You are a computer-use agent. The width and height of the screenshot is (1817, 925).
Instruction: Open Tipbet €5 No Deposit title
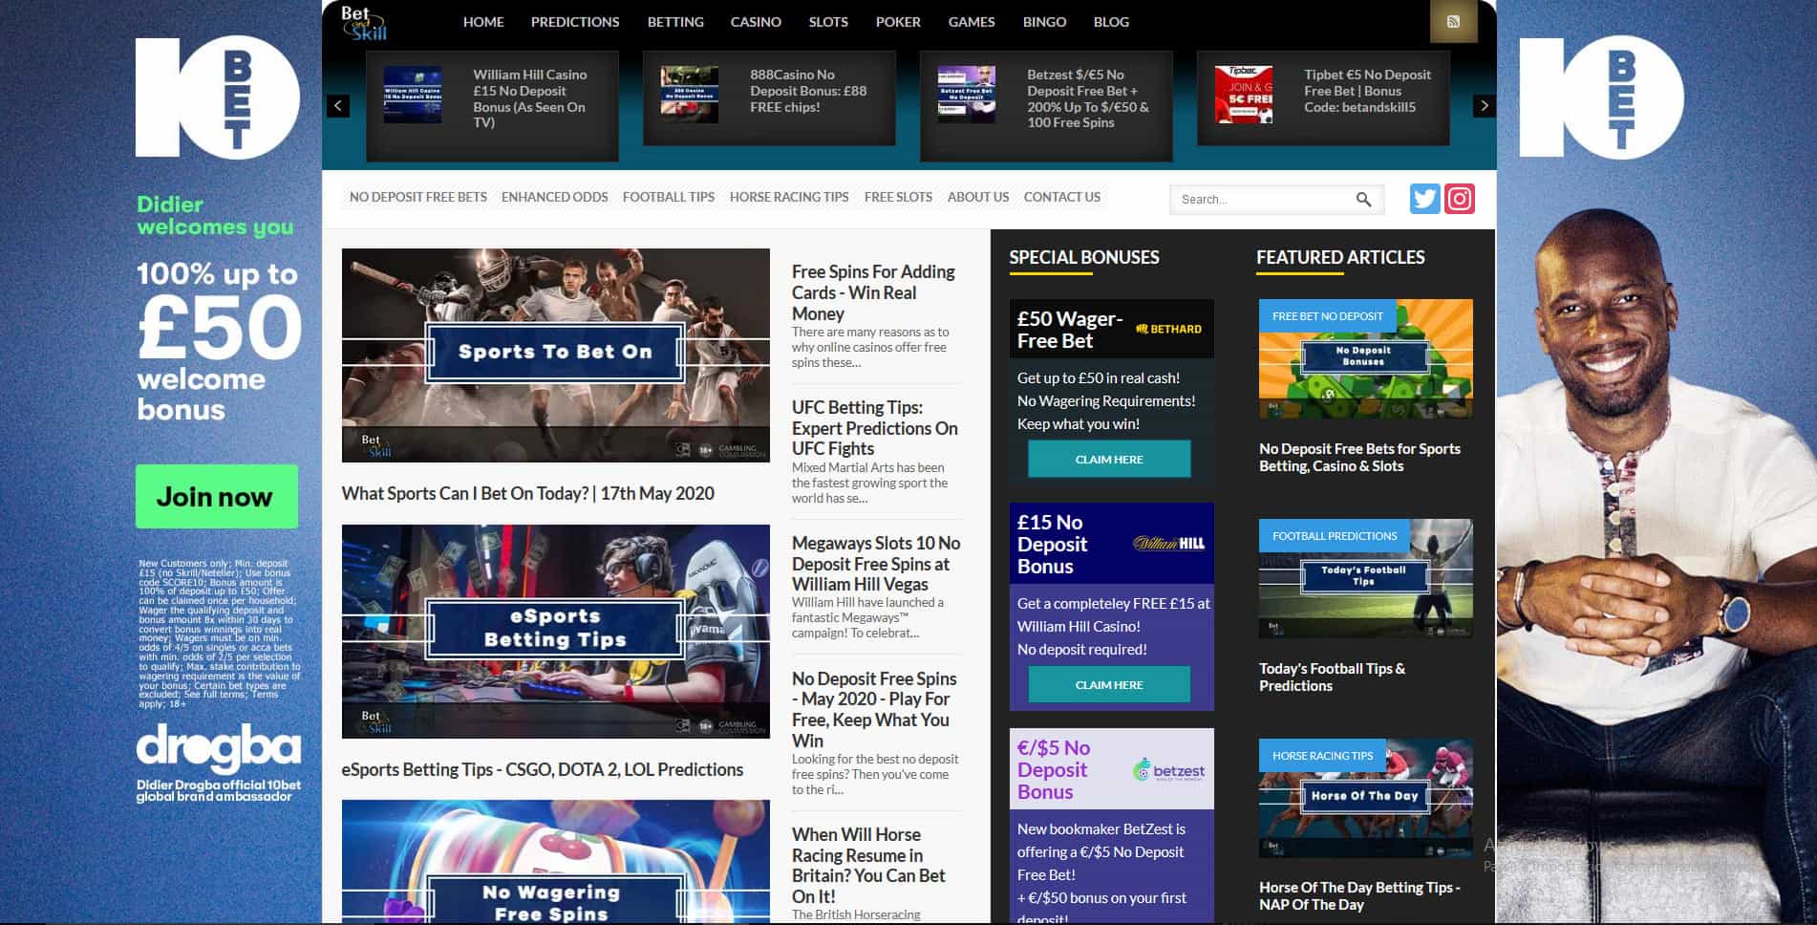click(1367, 91)
